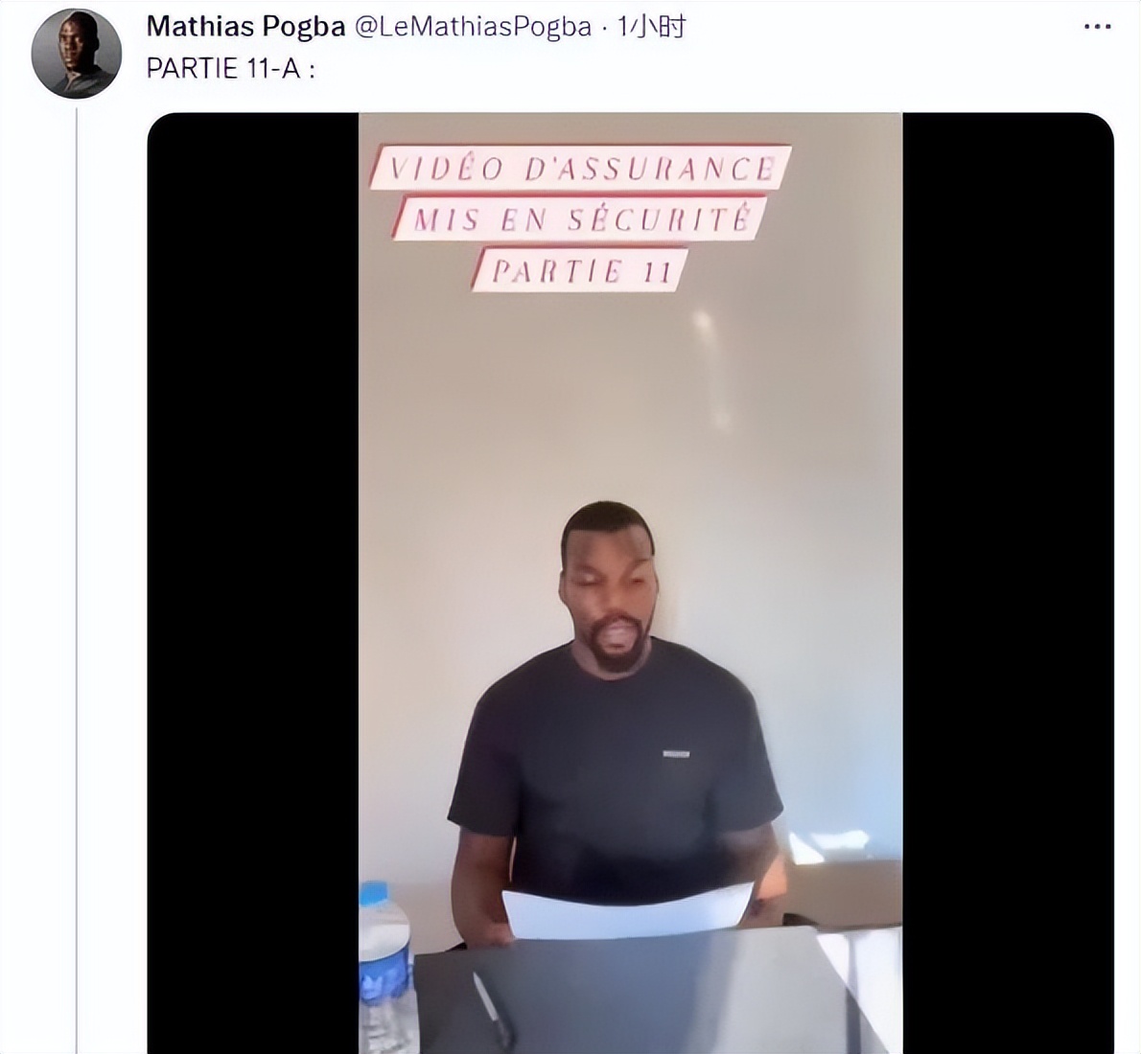Click Mathias Pogba's profile avatar
Image resolution: width=1141 pixels, height=1054 pixels.
(77, 54)
